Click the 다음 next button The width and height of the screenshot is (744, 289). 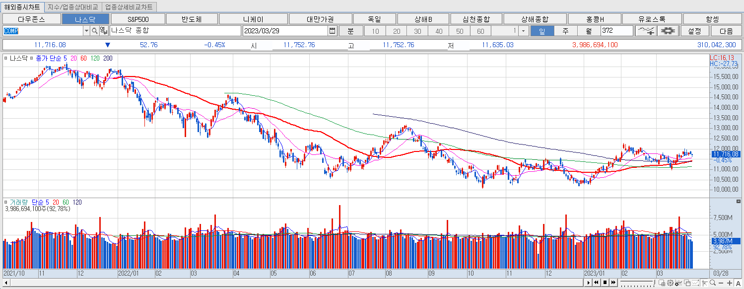pyautogui.click(x=726, y=31)
